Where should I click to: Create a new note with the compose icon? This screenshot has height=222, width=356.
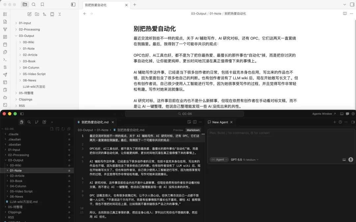29,14
